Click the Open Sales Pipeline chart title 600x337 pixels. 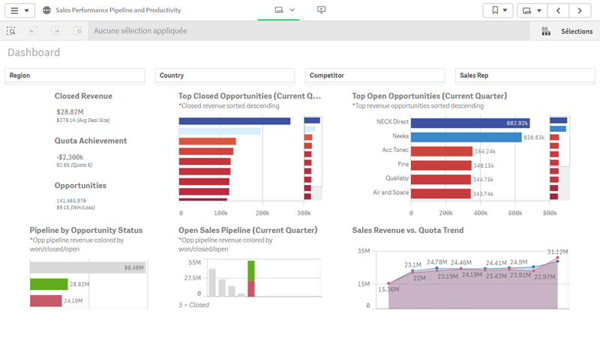click(x=248, y=230)
